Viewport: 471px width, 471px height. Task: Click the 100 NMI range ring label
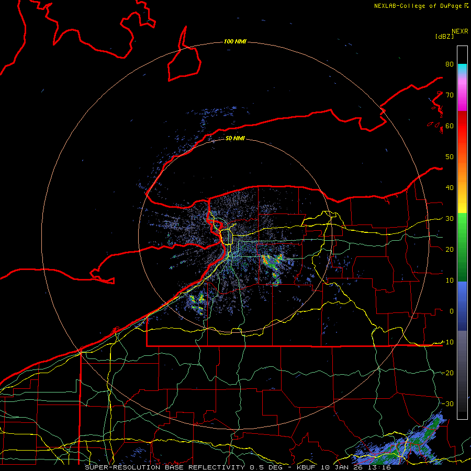coord(235,41)
